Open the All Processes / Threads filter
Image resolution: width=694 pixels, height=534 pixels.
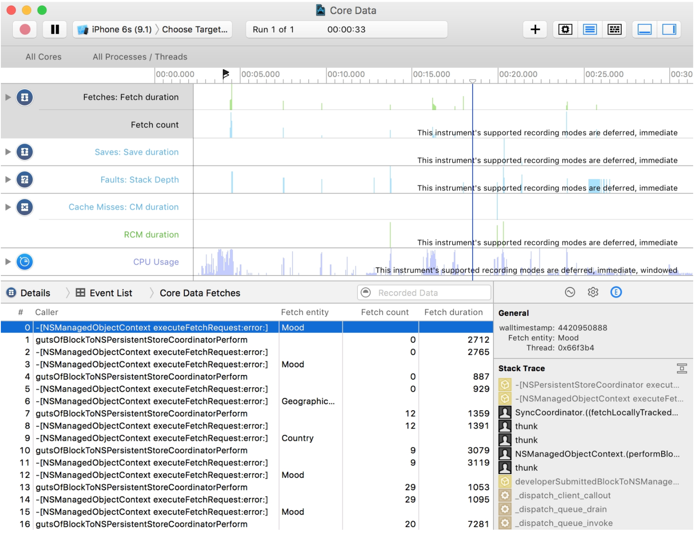click(140, 57)
